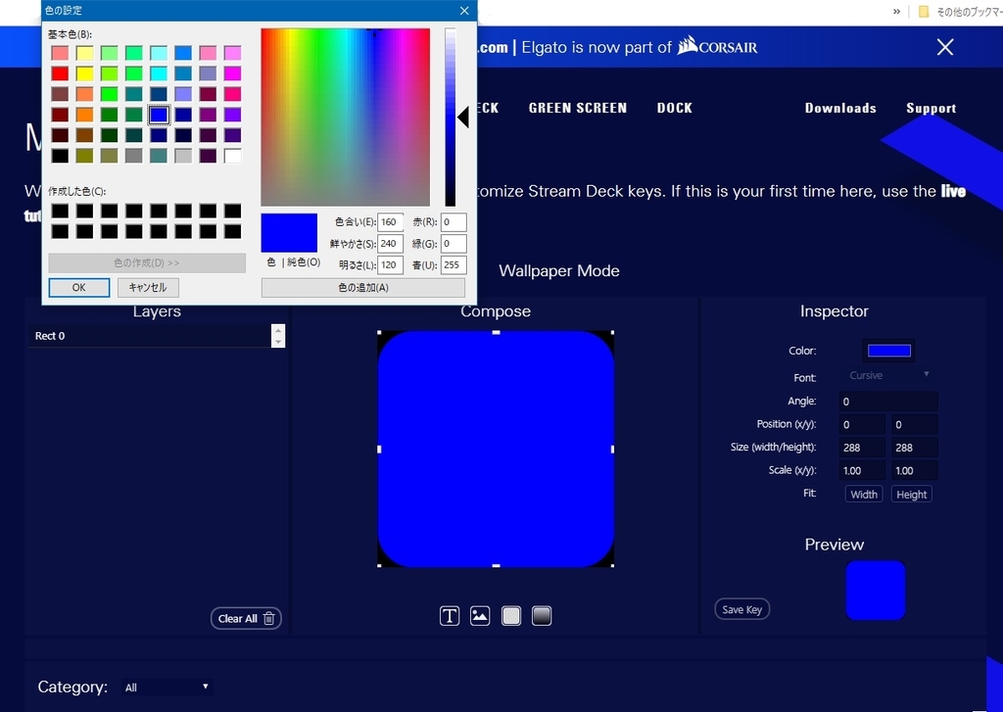Toggle the Width fit option

click(x=863, y=494)
